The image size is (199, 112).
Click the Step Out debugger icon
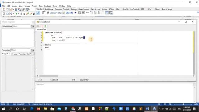click(x=34, y=14)
